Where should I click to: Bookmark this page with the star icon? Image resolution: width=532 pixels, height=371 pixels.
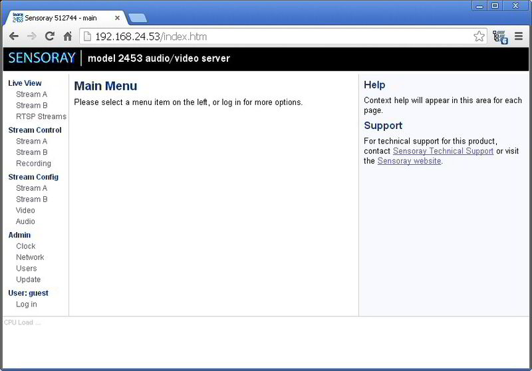tap(479, 36)
